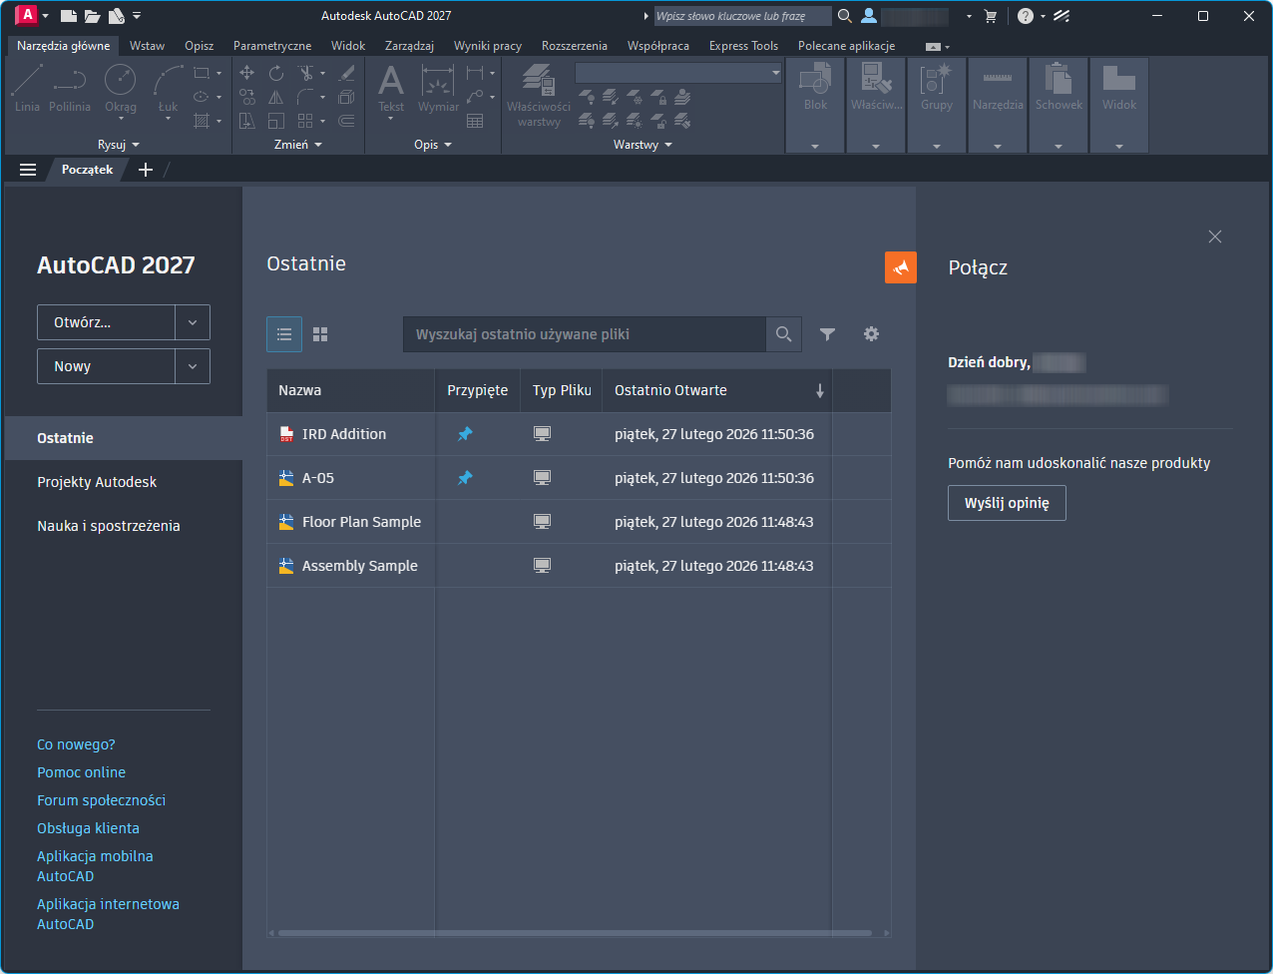Click the recent files horizontal scrollbar
The image size is (1273, 974).
click(x=575, y=934)
